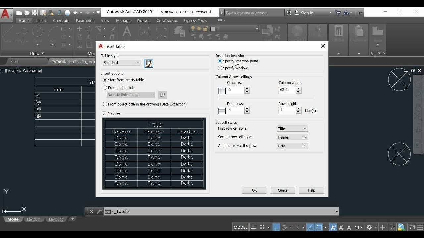
Task: Click the Row height input field
Action: coord(287,110)
